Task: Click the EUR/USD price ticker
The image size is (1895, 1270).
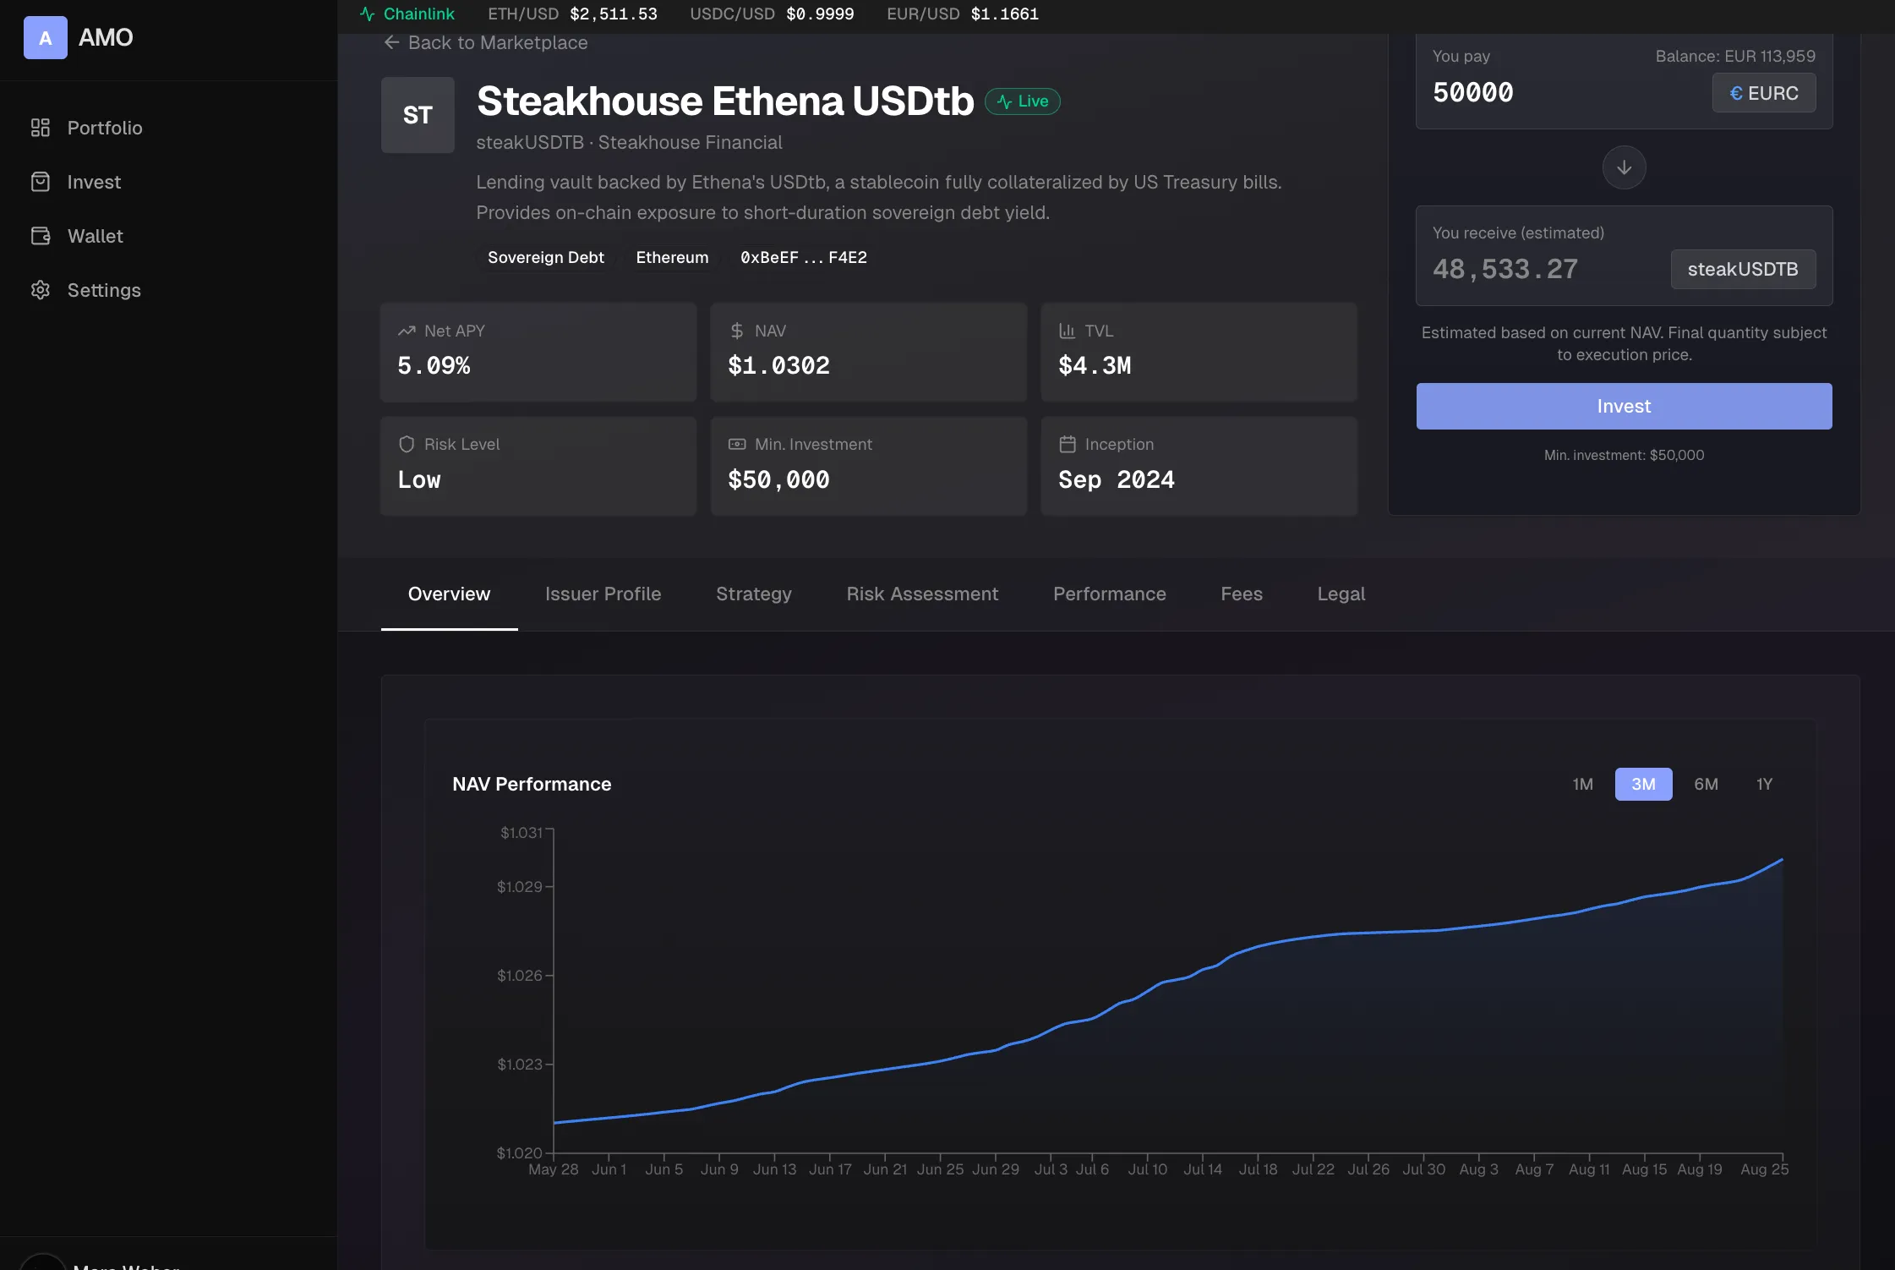Action: tap(962, 14)
